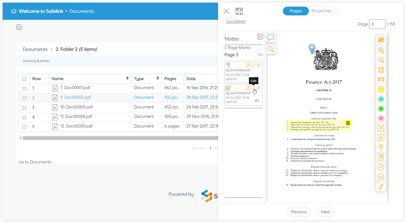Click Welcome to Safelink breadcrumb
Viewport: 406px width, 223px height.
[x=41, y=11]
